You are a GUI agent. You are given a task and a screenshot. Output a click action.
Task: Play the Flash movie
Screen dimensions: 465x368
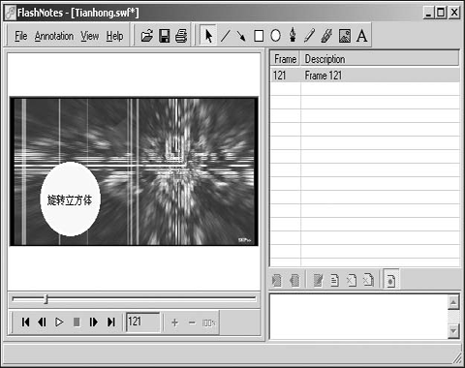tap(59, 322)
